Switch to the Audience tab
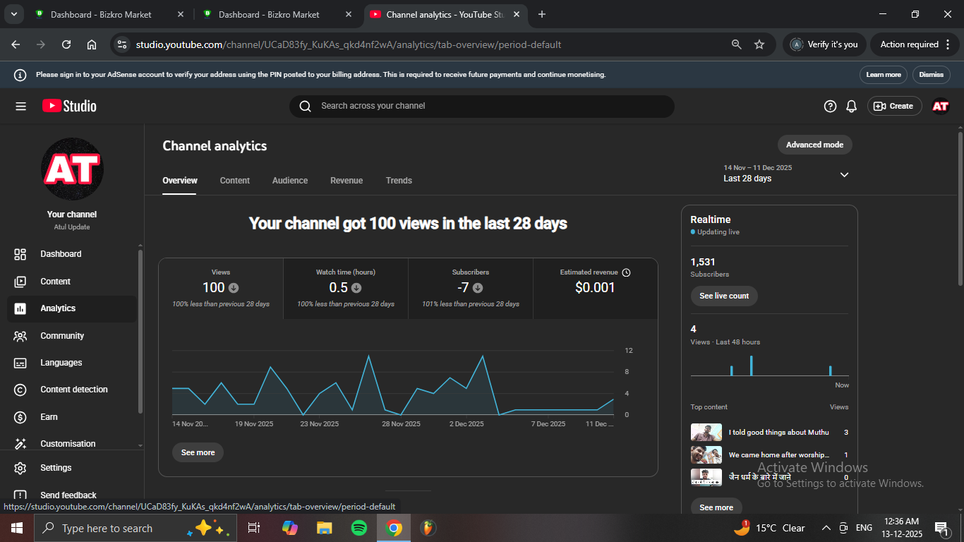This screenshot has height=542, width=964. coord(289,181)
